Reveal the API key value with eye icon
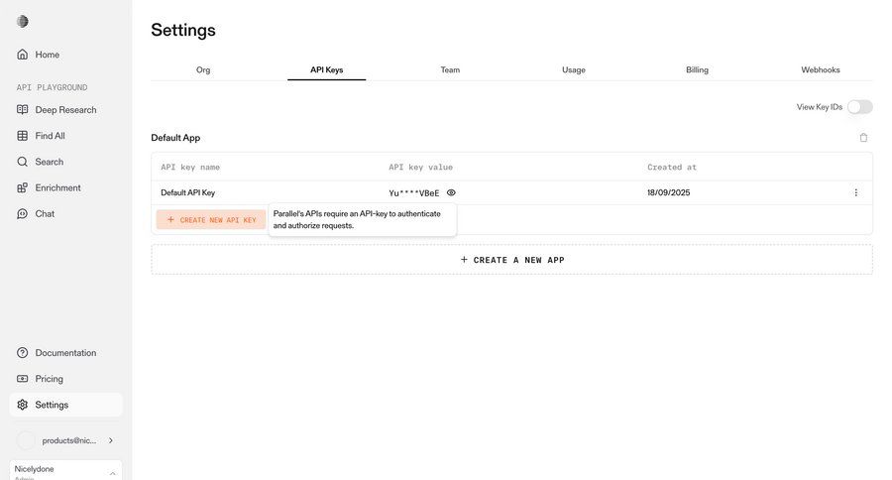Screen dimensions: 892x480 click(451, 192)
